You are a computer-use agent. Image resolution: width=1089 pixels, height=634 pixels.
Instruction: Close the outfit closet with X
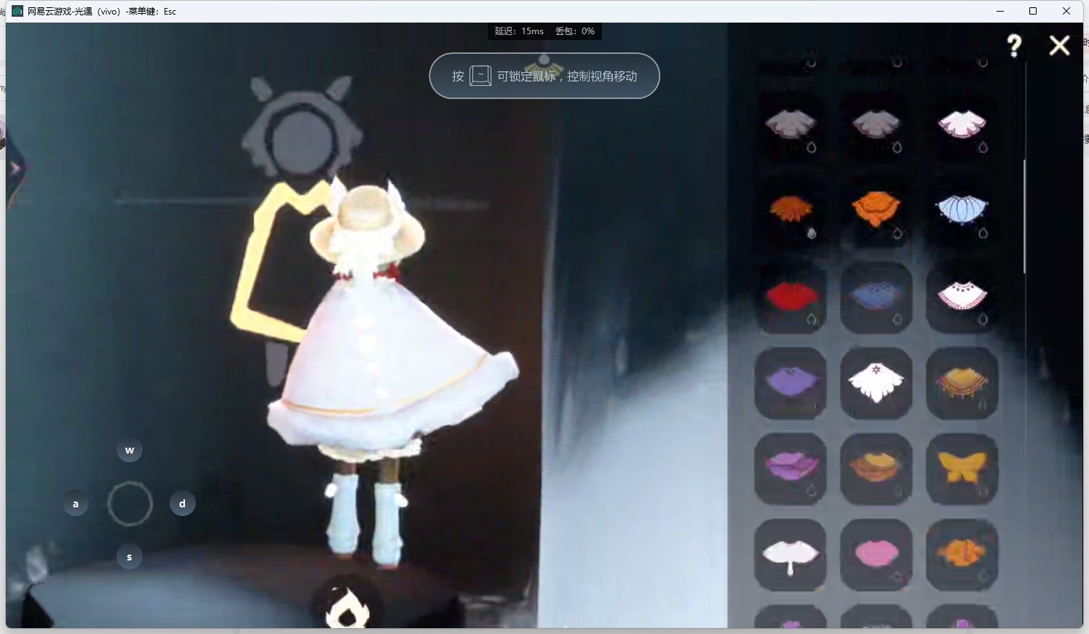(x=1059, y=46)
